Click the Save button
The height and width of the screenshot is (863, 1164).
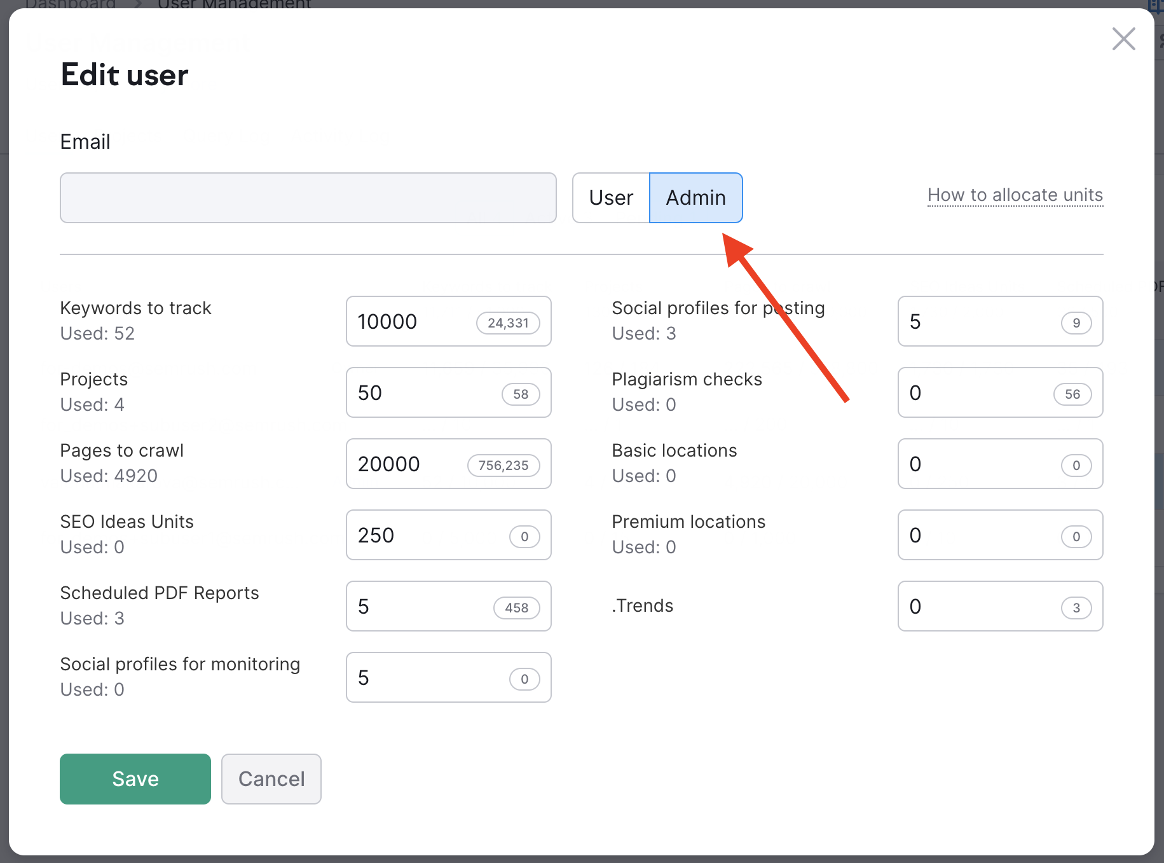[x=135, y=779]
